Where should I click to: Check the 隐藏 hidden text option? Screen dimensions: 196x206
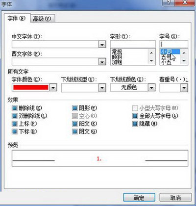(135, 124)
